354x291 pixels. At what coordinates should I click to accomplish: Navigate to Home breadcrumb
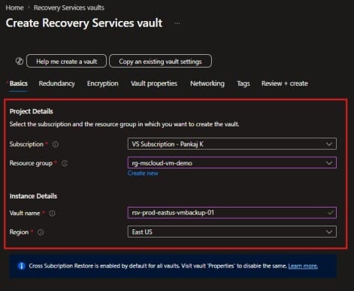[x=15, y=8]
